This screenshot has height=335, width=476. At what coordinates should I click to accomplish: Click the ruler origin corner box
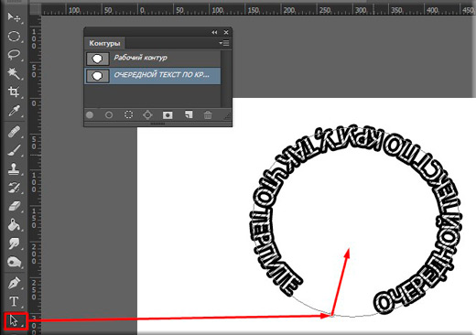click(x=35, y=10)
